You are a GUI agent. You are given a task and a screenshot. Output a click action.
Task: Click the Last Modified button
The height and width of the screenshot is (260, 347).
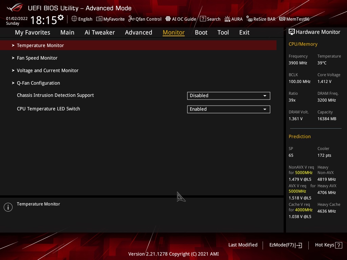[243, 245]
